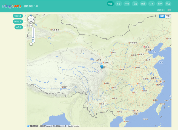Click the 北京 red star marker
Viewport: 178px width, 130px height.
tap(144, 47)
